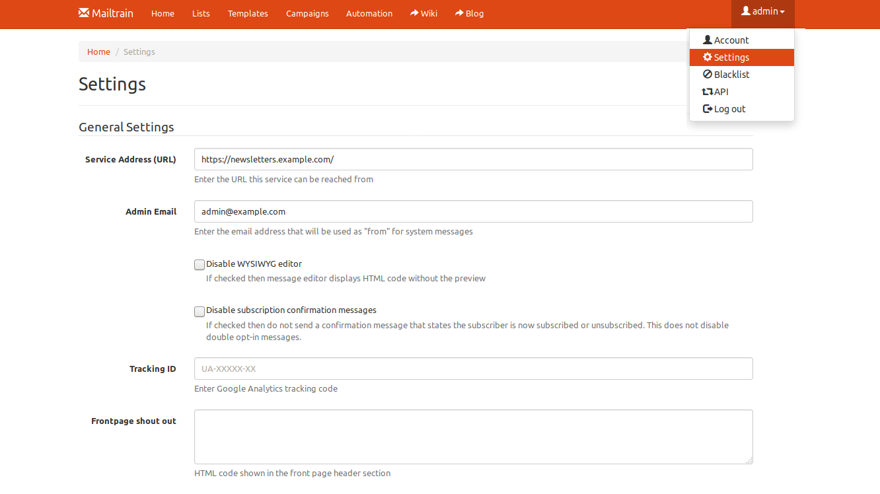Select Automation in the navbar
The width and height of the screenshot is (880, 494).
click(369, 13)
